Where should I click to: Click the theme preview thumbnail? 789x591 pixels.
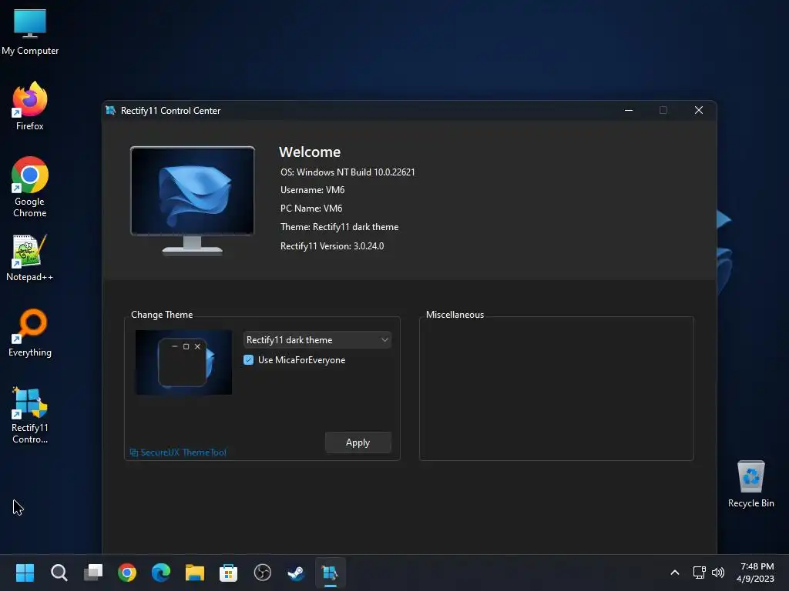(x=183, y=362)
